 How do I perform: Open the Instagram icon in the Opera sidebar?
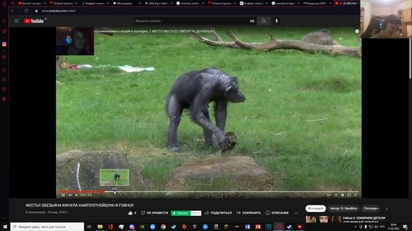tap(5, 44)
